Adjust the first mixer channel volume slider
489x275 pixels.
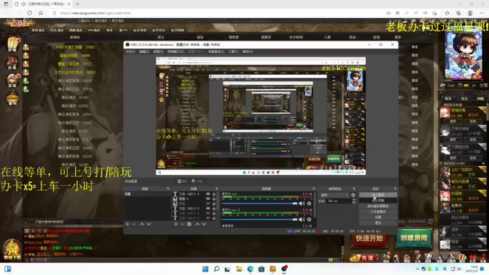(260, 204)
